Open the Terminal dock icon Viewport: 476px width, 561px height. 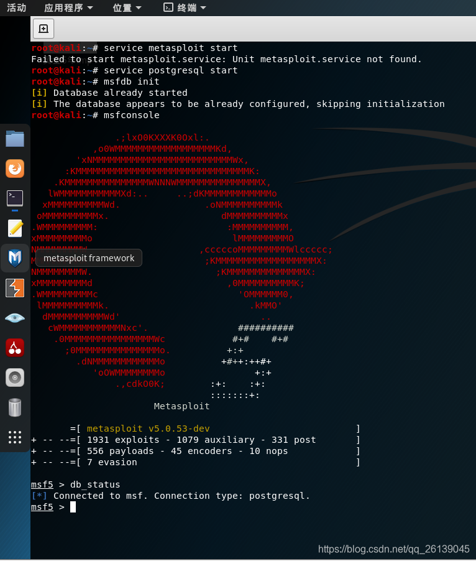[x=15, y=198]
